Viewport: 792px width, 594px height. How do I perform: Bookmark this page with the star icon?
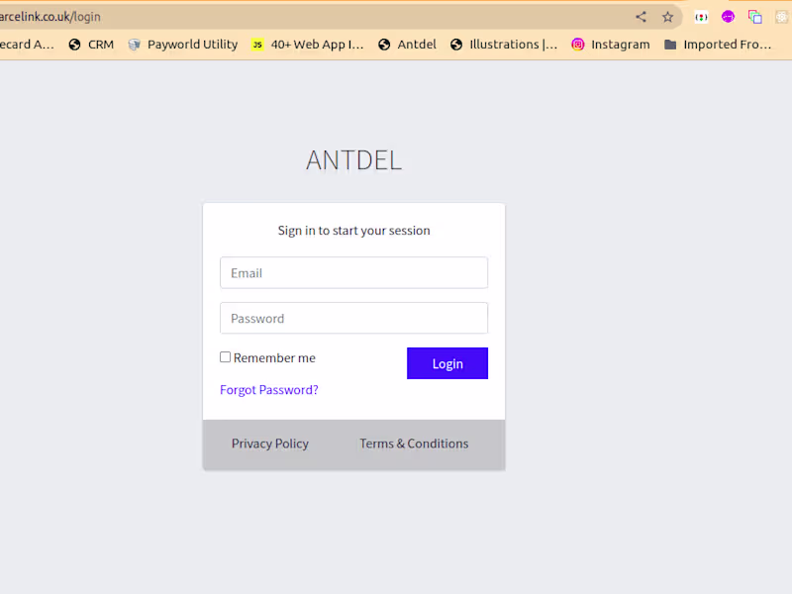tap(668, 17)
